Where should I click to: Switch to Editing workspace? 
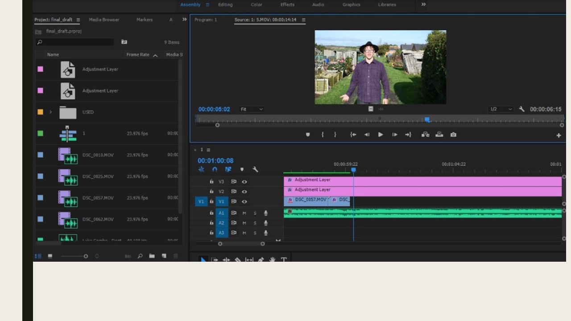click(225, 4)
